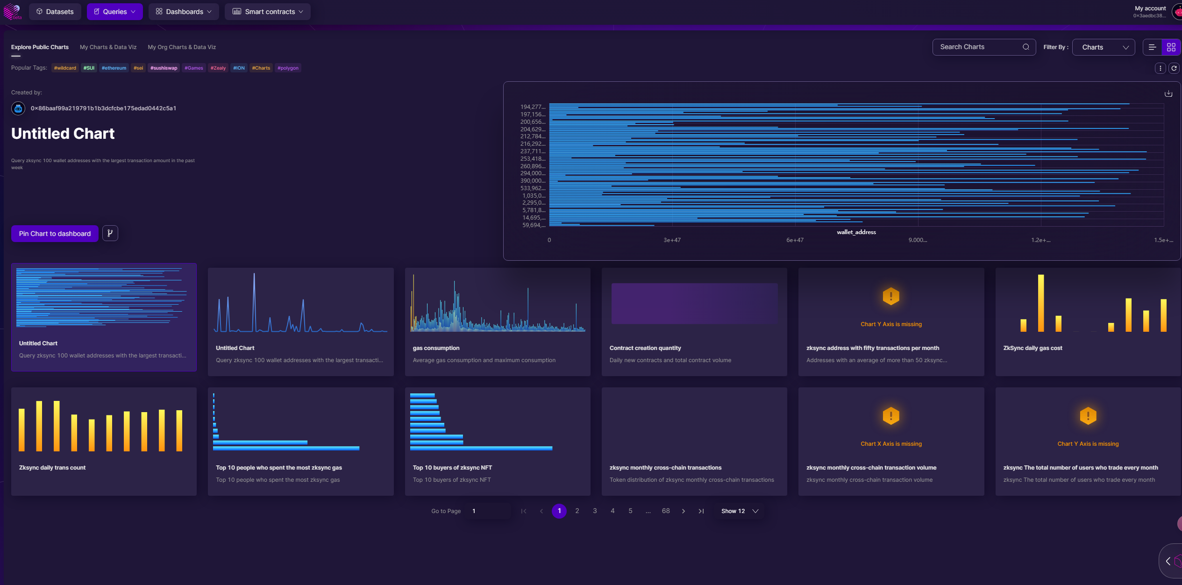
Task: Switch to grid view layout
Action: click(1171, 47)
